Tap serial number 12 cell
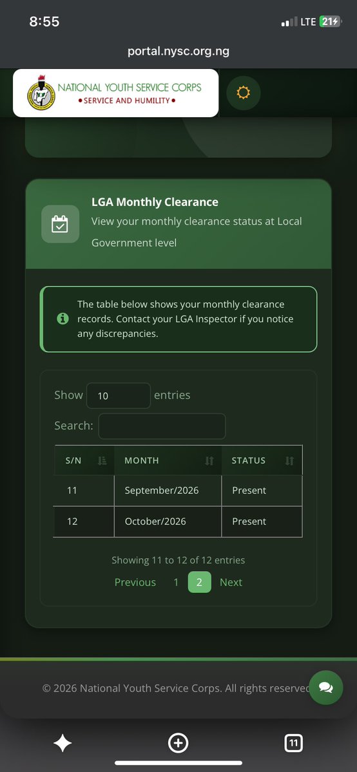Screen dimensions: 357x772 [x=83, y=522]
